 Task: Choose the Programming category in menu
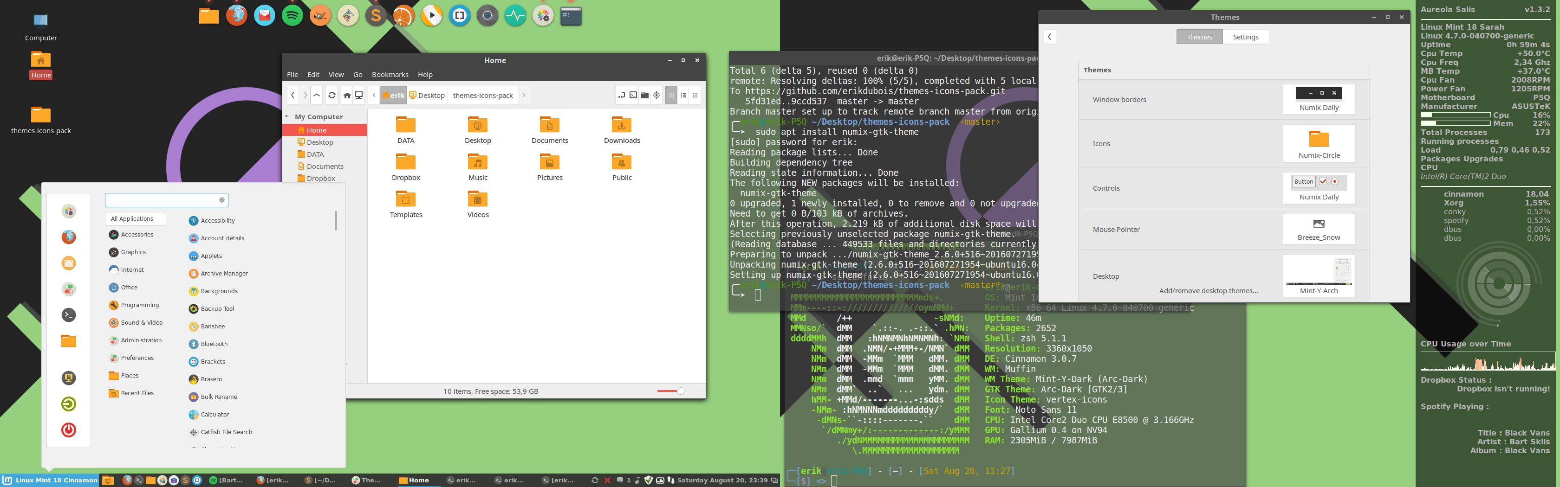pyautogui.click(x=134, y=305)
